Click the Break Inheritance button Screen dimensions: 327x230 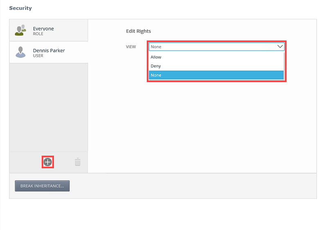click(43, 186)
